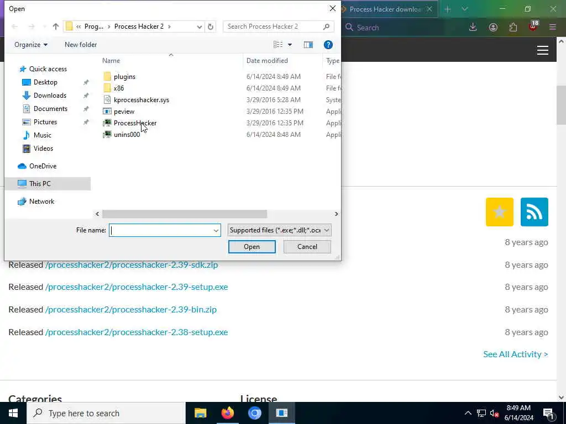Expand the view options dropdown arrow
The width and height of the screenshot is (566, 424).
290,45
